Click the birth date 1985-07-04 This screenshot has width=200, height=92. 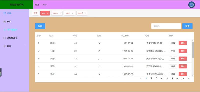point(128,43)
